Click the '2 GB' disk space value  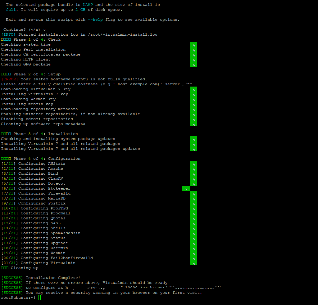point(80,10)
